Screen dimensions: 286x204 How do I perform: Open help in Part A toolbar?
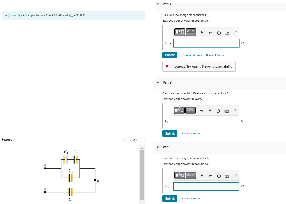(x=236, y=32)
